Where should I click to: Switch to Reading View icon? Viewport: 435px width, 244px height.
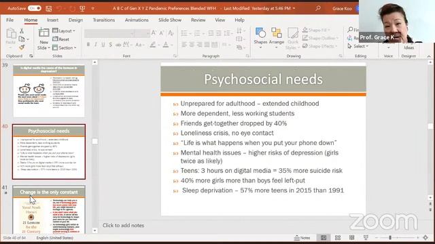[x=352, y=238]
